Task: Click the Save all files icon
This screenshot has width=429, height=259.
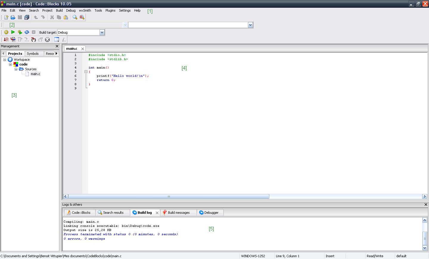Action: (x=27, y=17)
